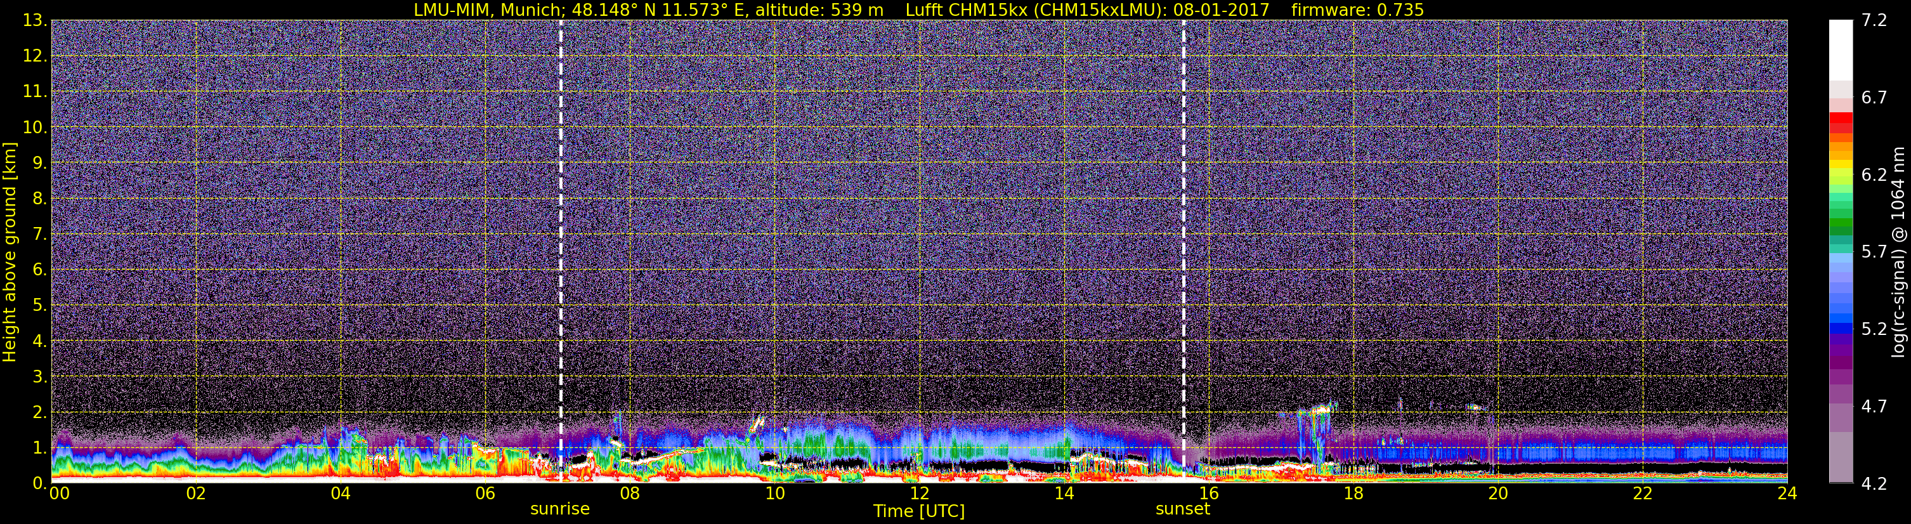This screenshot has width=1911, height=524.
Task: Click height axis tick label 10
Action: (34, 128)
